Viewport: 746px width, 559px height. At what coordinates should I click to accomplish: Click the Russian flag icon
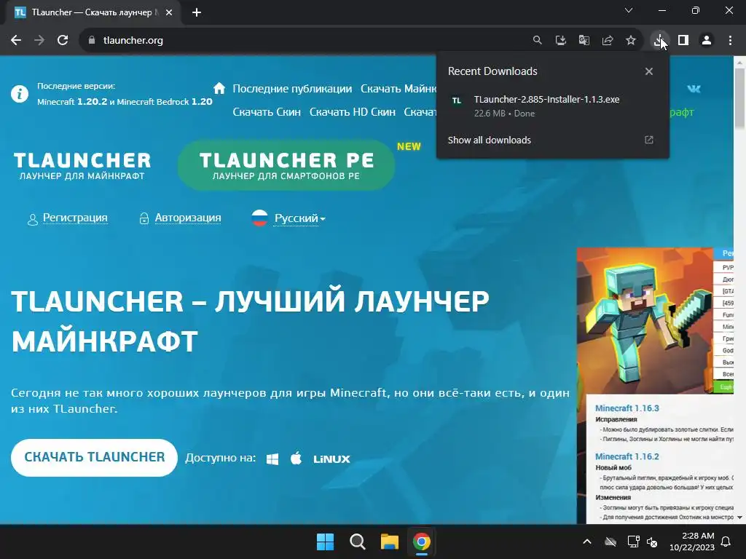260,218
